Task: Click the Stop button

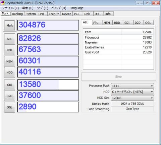Action: (118, 77)
